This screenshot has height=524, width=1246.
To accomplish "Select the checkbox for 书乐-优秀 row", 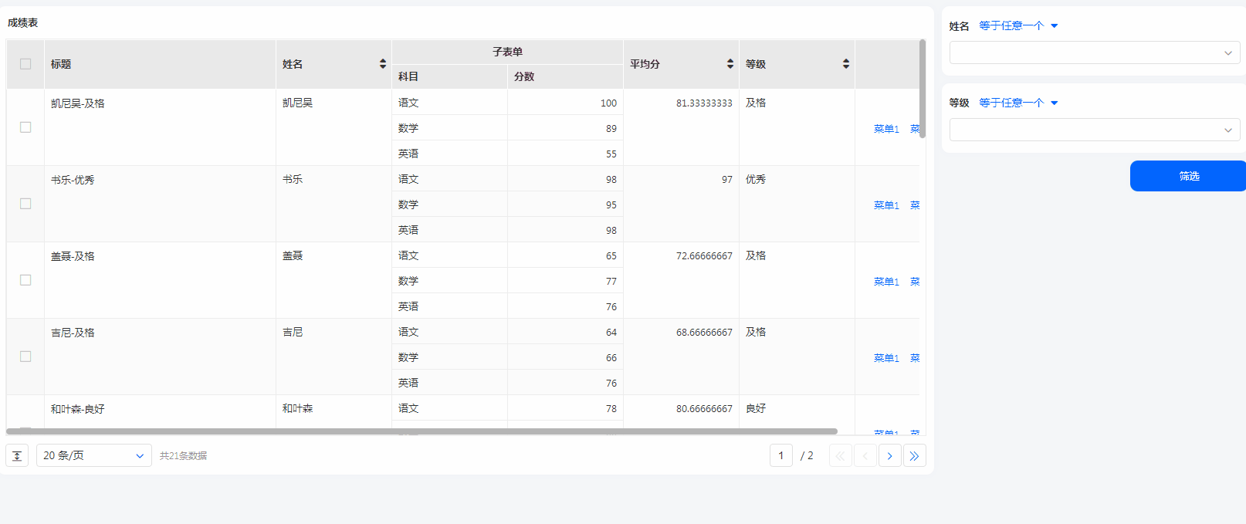I will (x=25, y=204).
